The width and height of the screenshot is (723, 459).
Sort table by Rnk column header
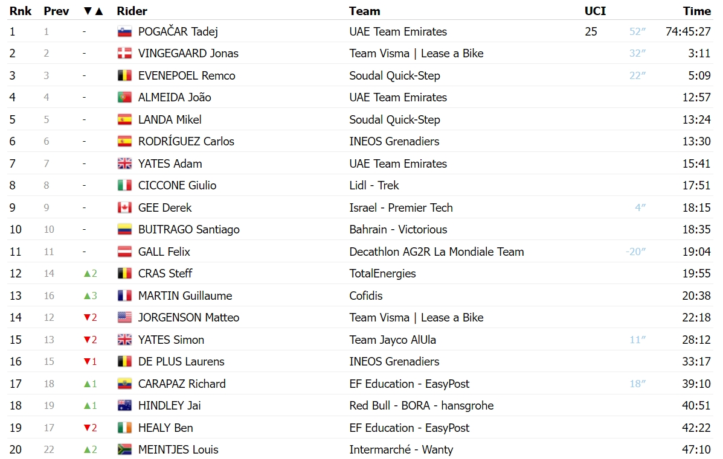(21, 11)
